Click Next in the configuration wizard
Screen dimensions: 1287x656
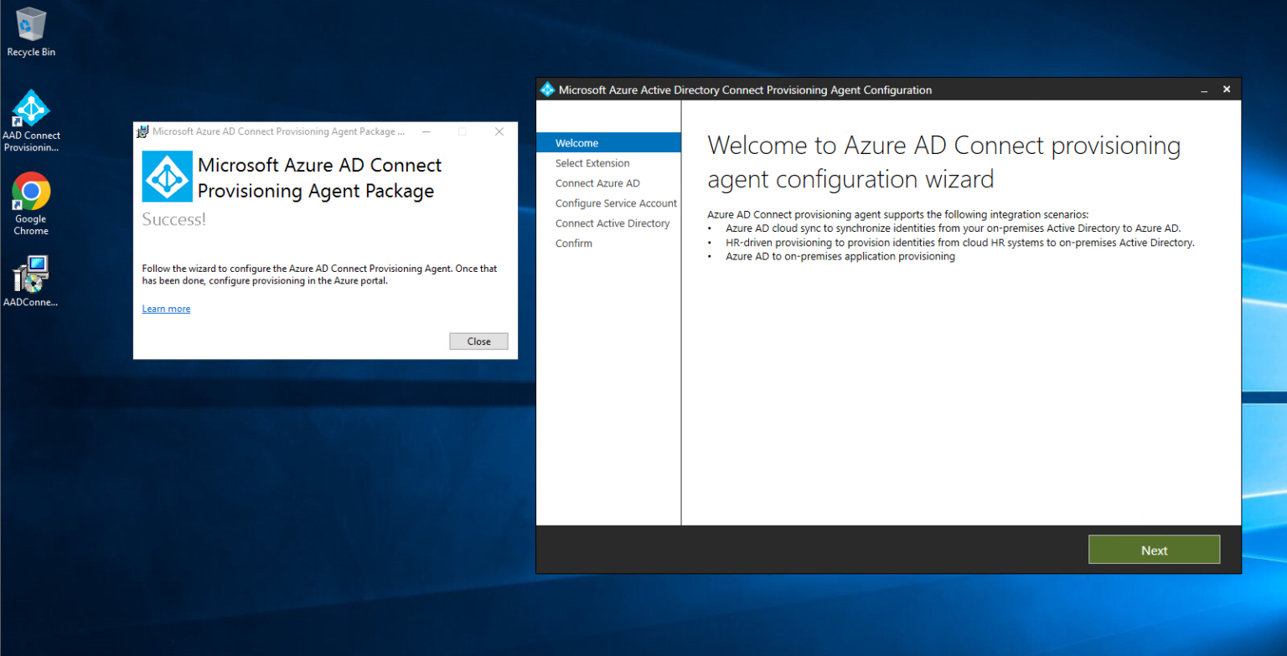(1154, 550)
